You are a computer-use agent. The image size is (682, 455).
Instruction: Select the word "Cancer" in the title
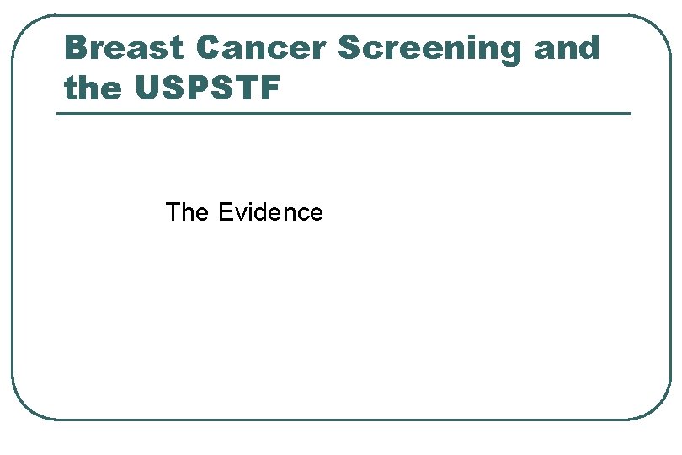(x=261, y=48)
